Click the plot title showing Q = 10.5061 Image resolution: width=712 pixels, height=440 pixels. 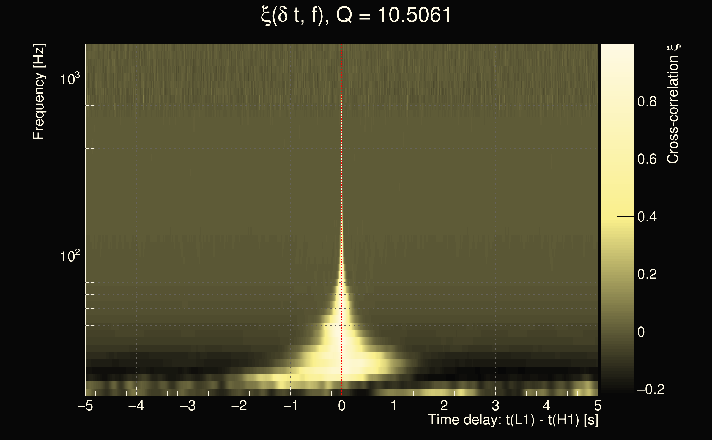[356, 15]
